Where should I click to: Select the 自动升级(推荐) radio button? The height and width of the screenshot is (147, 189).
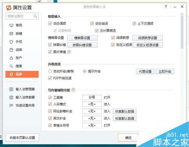(x=50, y=71)
